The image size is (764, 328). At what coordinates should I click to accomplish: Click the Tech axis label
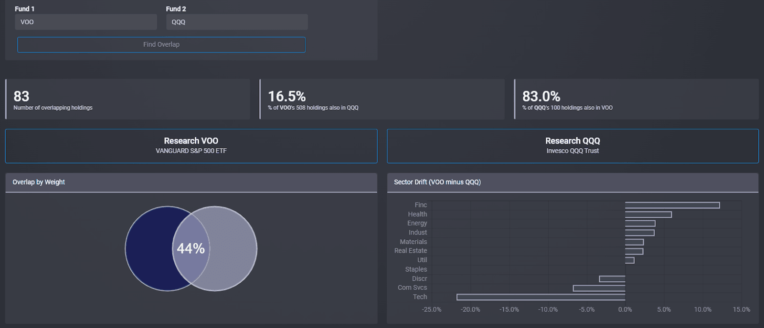pyautogui.click(x=420, y=297)
